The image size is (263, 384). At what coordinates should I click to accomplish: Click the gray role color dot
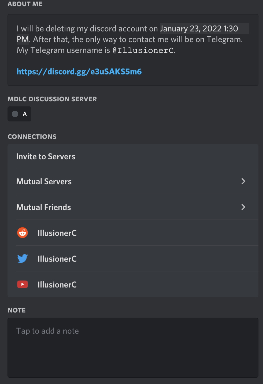(15, 114)
